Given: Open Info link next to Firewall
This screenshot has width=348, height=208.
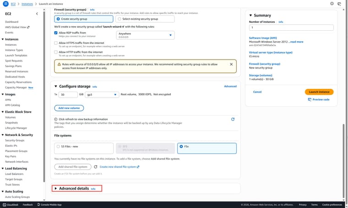Looking at the screenshot, I should (92, 10).
